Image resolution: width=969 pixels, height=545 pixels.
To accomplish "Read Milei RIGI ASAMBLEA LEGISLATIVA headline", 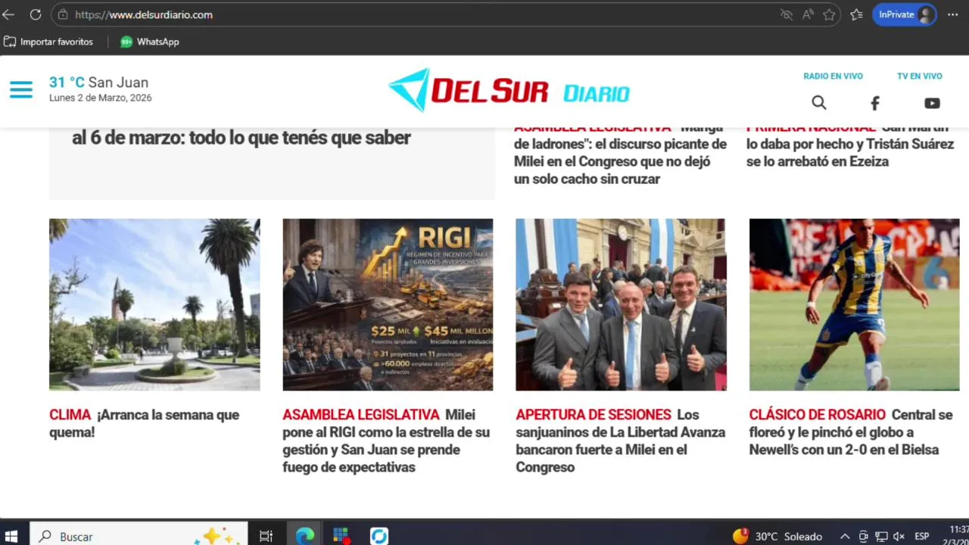I will [386, 441].
